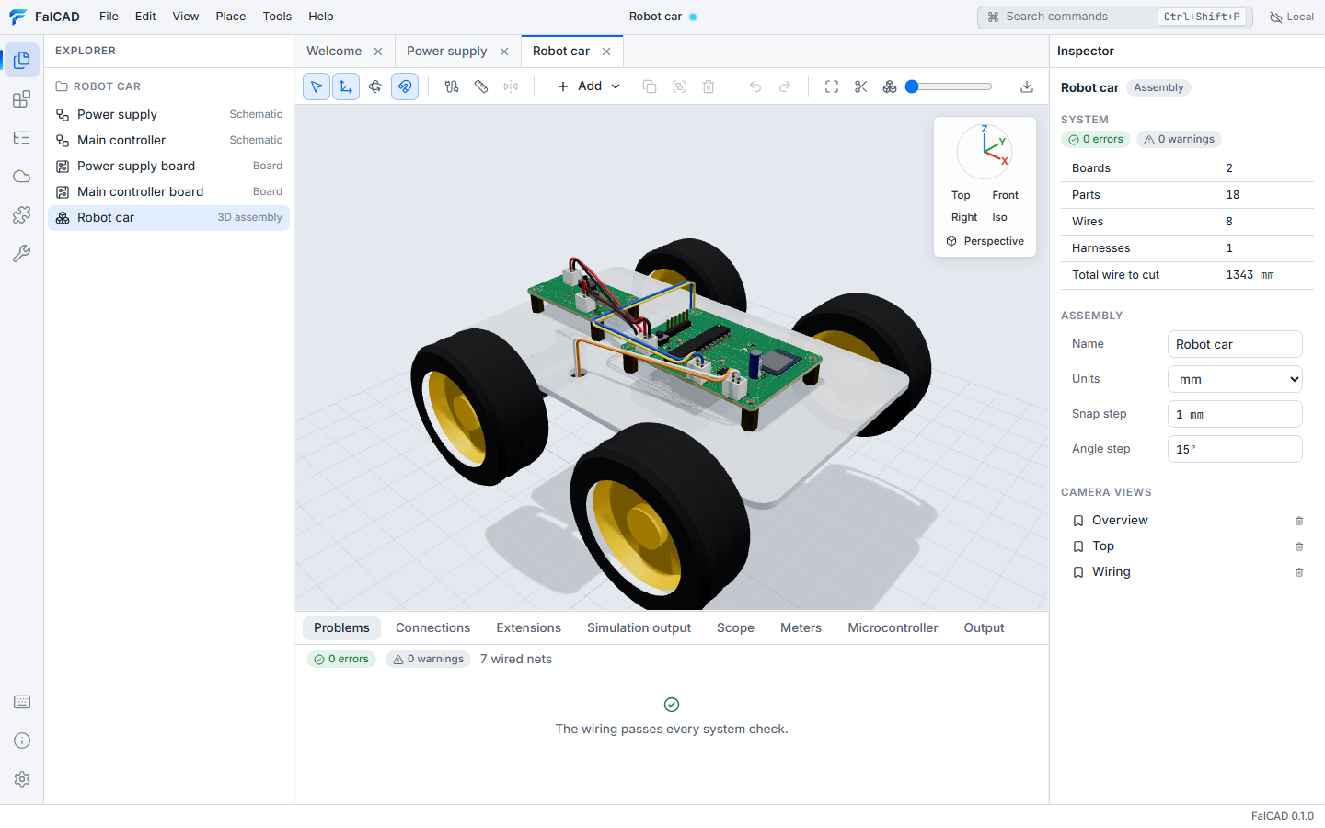Open the Microcontroller panel tab
The image size is (1325, 828).
(893, 628)
